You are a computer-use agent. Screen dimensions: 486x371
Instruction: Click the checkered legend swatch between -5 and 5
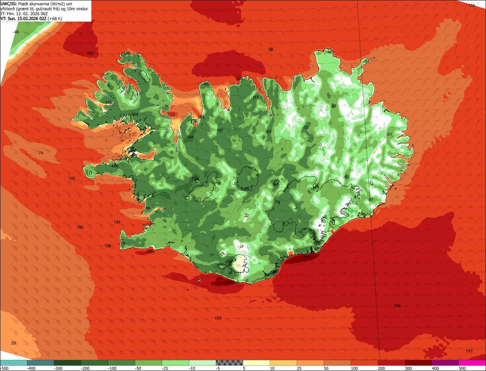229,363
